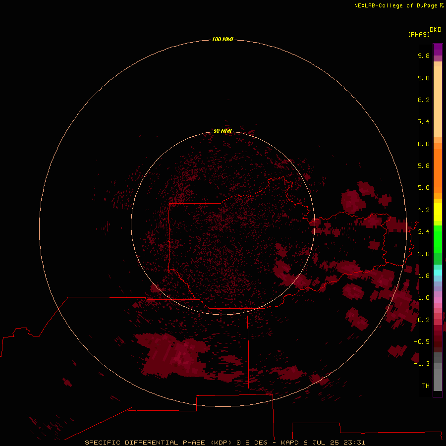Image resolution: width=446 pixels, height=446 pixels.
Task: Click the TH threshold label on color scale
Action: pyautogui.click(x=426, y=386)
